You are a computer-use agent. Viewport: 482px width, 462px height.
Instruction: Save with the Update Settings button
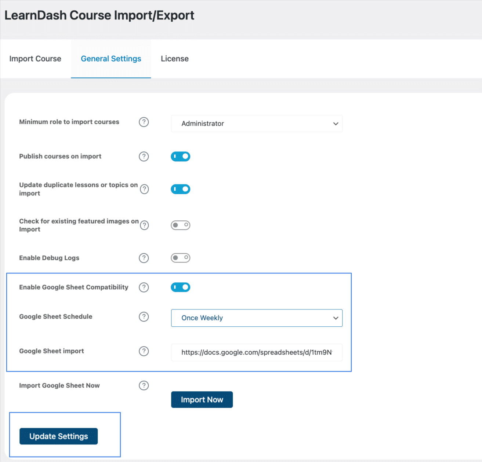59,436
